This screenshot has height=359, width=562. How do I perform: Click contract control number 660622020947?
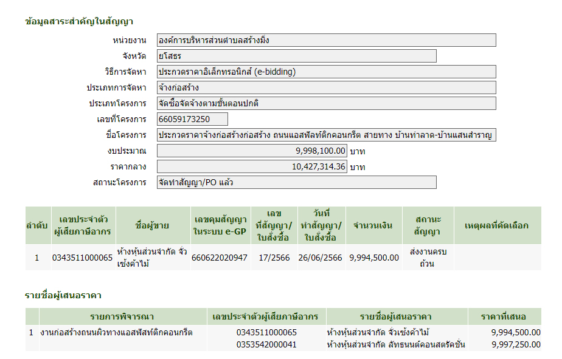point(220,258)
